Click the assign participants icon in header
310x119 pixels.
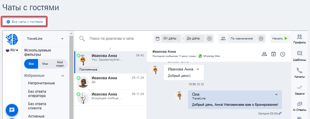coord(264,54)
